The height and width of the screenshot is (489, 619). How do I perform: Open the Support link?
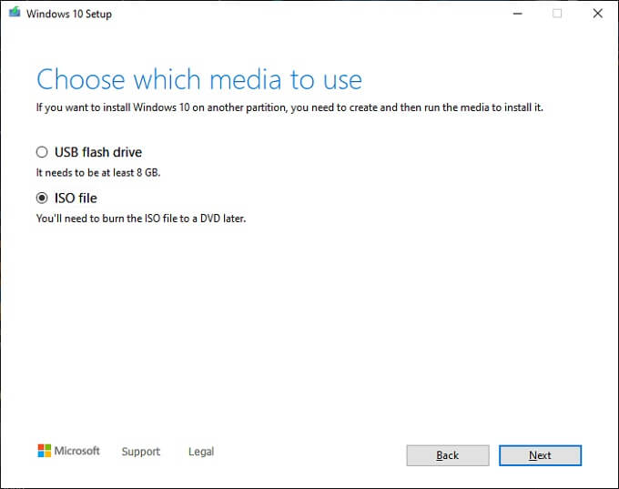point(140,452)
